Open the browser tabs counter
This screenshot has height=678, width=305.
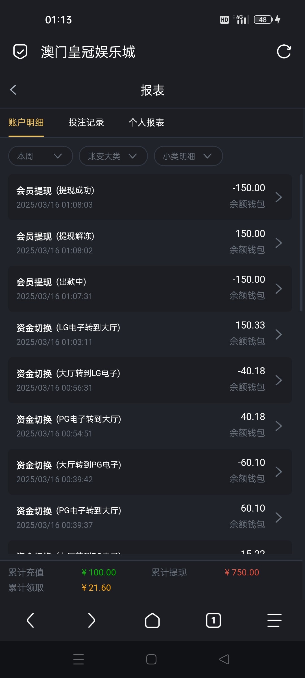(x=213, y=620)
